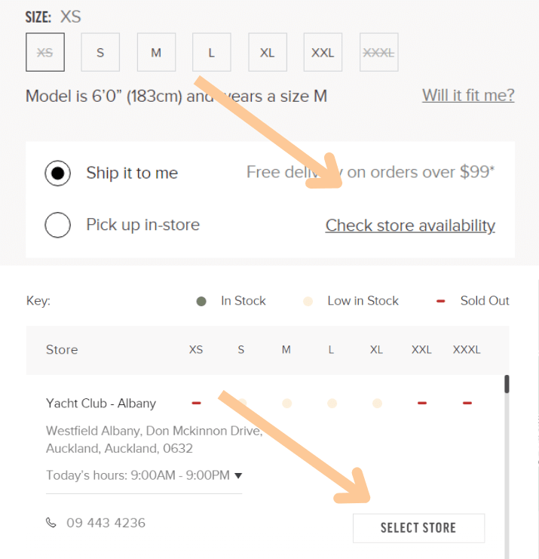
Task: Click Albany XS sold-out red dash
Action: click(196, 403)
